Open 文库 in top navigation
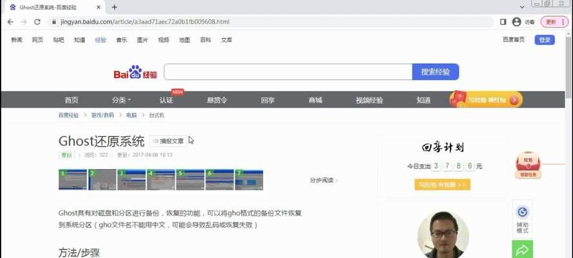This screenshot has width=573, height=258. 227,40
